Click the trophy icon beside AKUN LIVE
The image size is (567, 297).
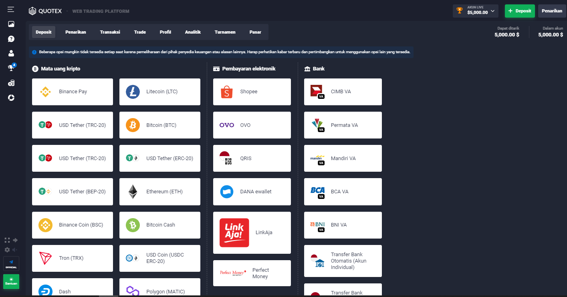(460, 11)
